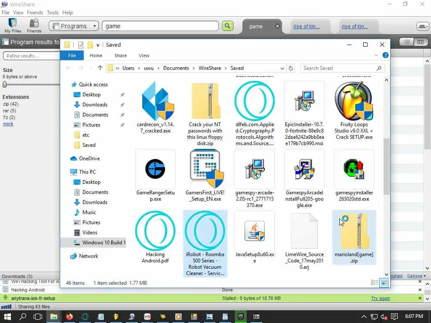Click 'more' extensions link

coord(8,124)
